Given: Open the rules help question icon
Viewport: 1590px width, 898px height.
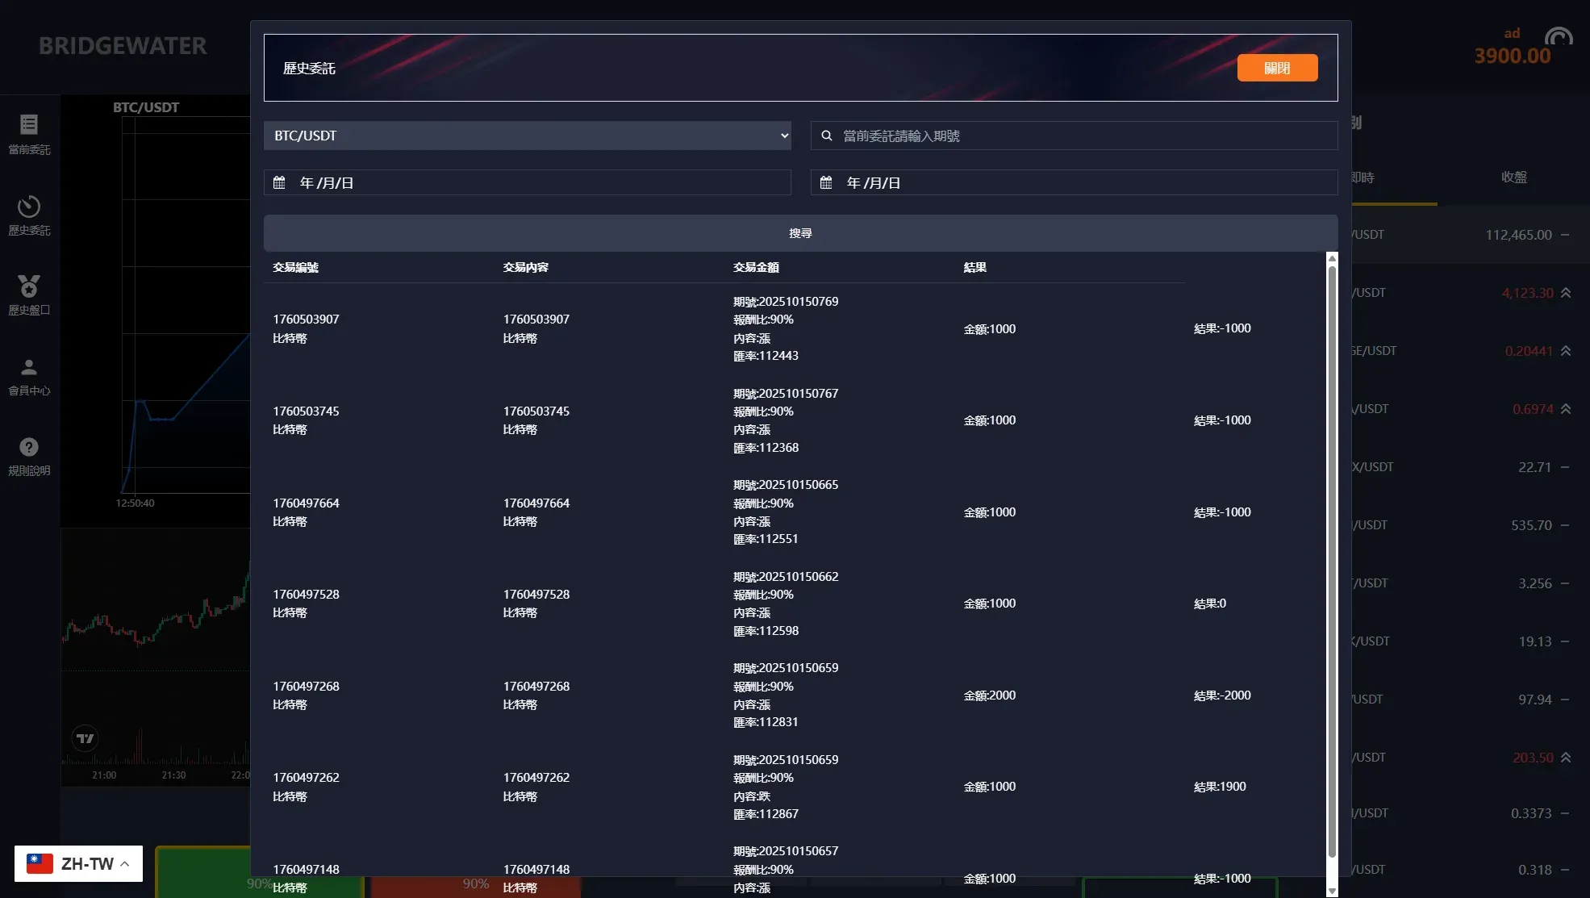Looking at the screenshot, I should [29, 447].
